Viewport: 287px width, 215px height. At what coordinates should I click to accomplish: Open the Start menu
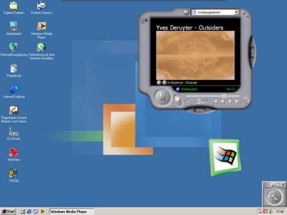pyautogui.click(x=8, y=212)
